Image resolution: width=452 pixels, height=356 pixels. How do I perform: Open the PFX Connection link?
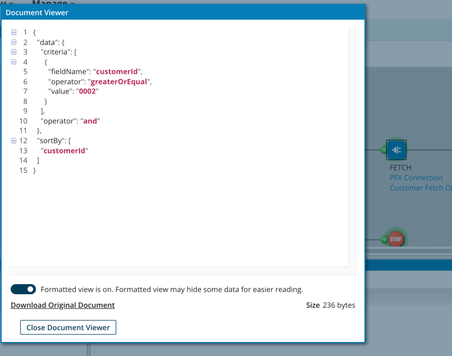(x=416, y=177)
